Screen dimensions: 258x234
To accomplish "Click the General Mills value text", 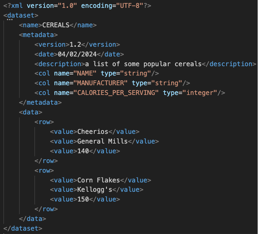I will click(x=102, y=141).
